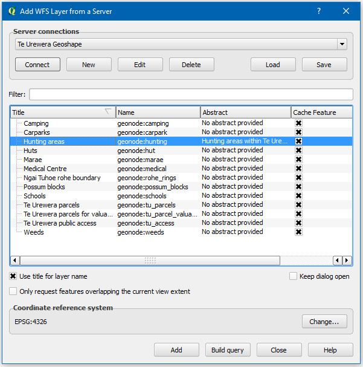
Task: Sort by the Title column header
Action: point(63,112)
